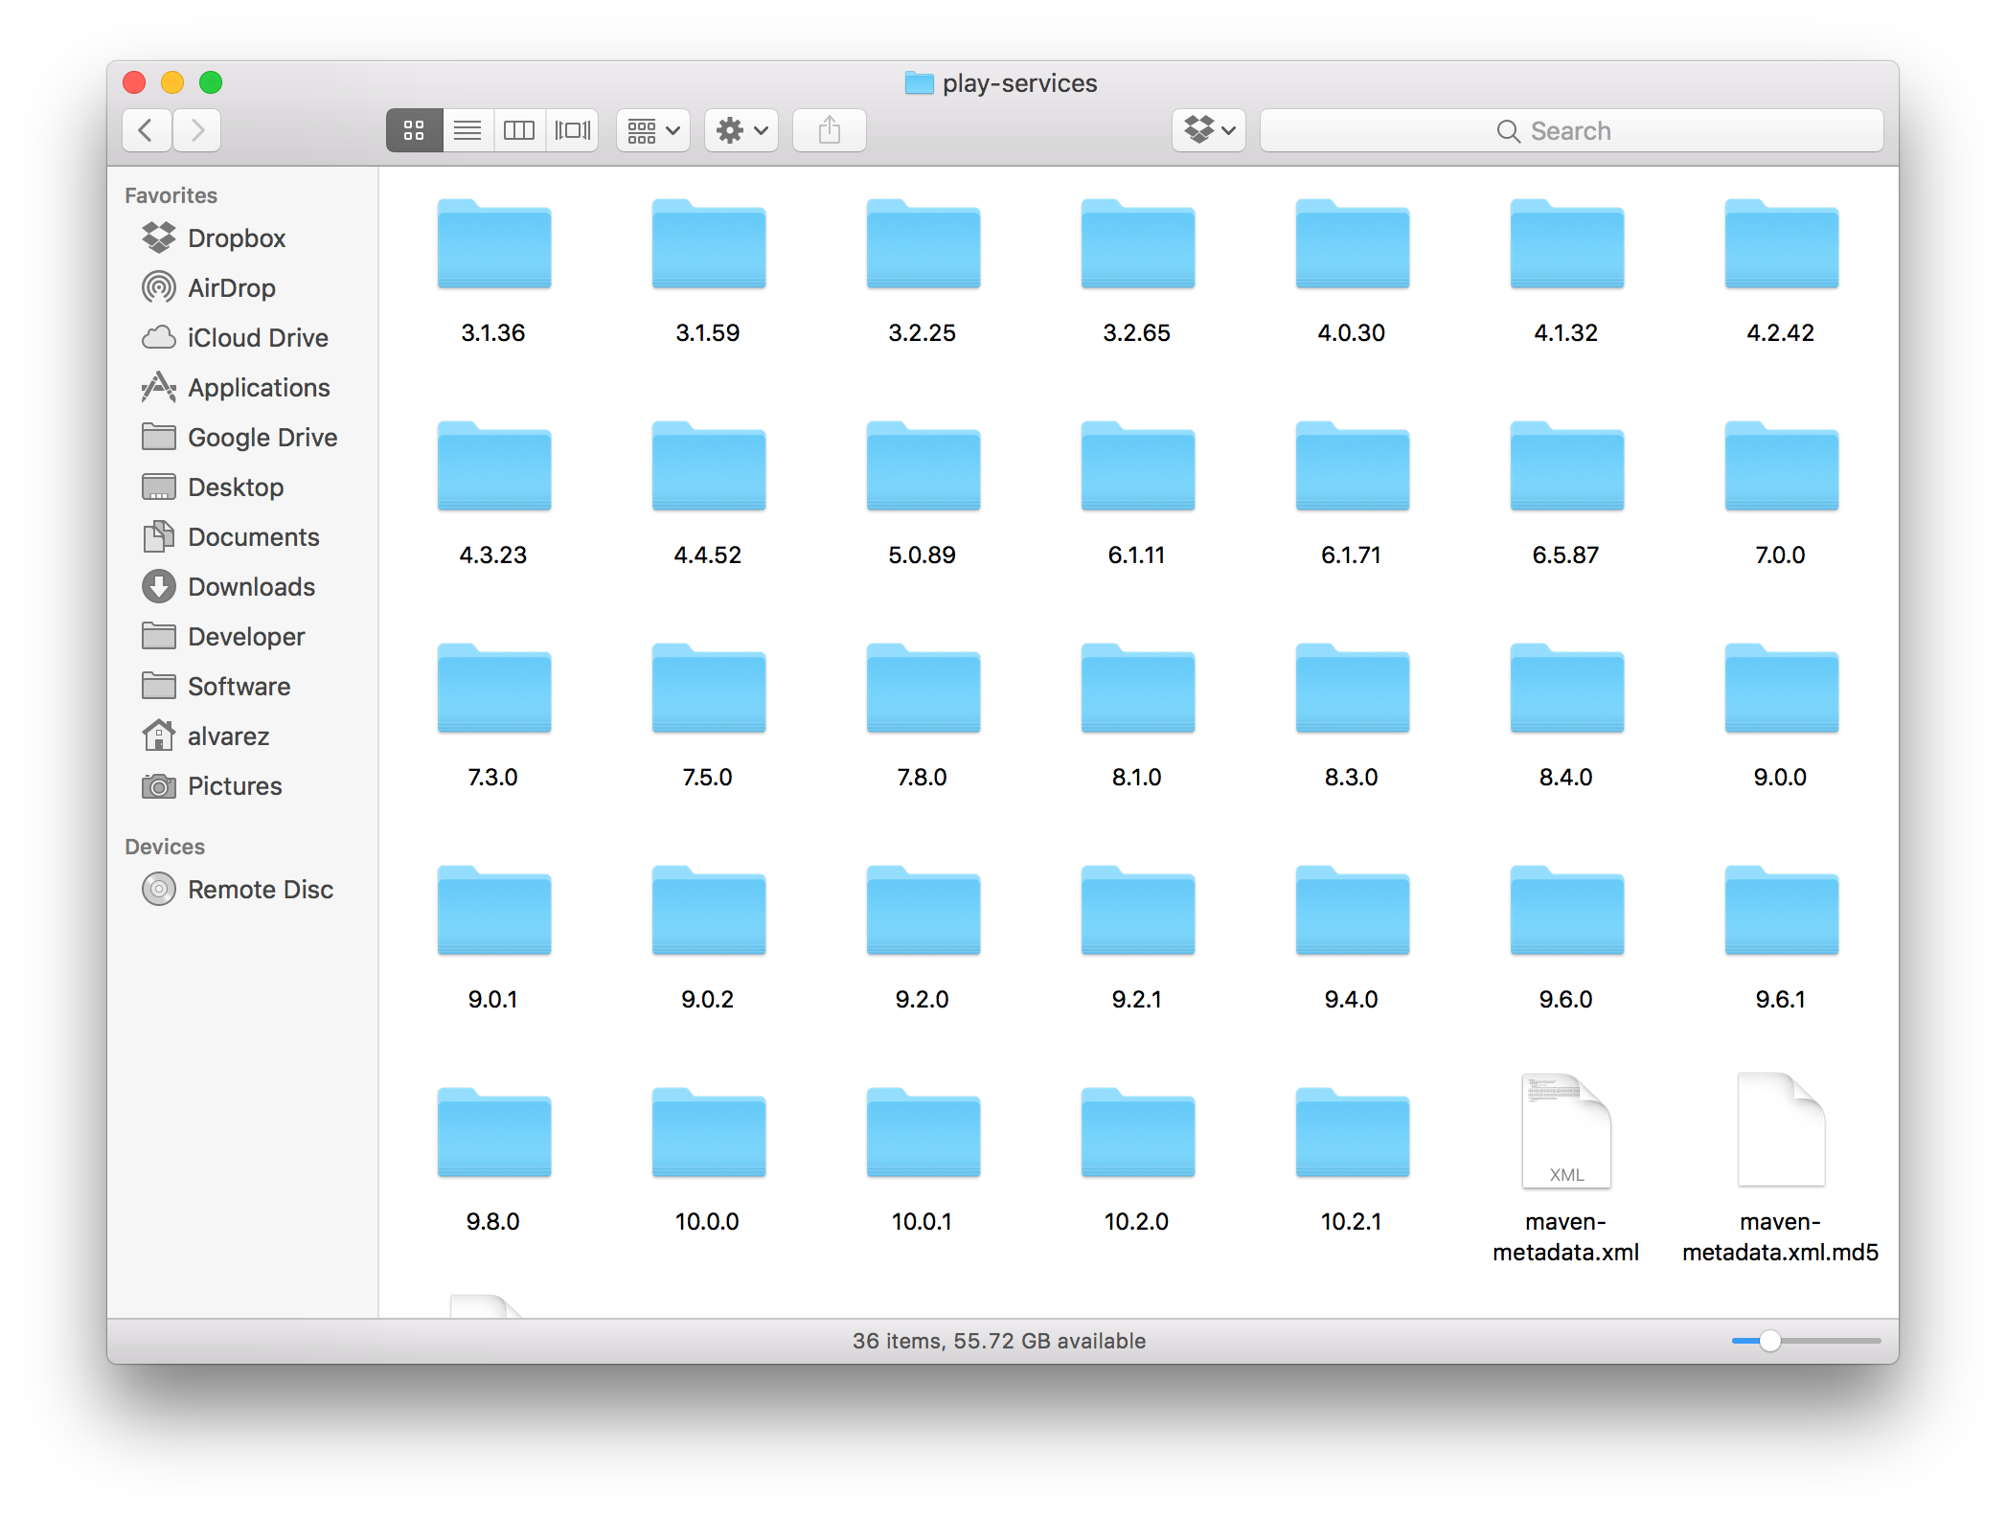This screenshot has height=1517, width=2006.
Task: Select the 8.3.0 folder
Action: point(1353,689)
